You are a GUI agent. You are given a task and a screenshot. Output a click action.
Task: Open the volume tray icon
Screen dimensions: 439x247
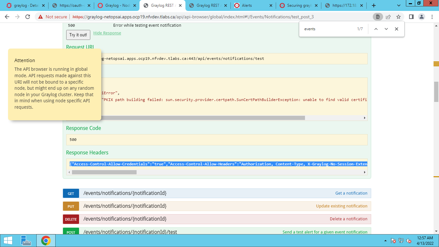click(x=409, y=241)
